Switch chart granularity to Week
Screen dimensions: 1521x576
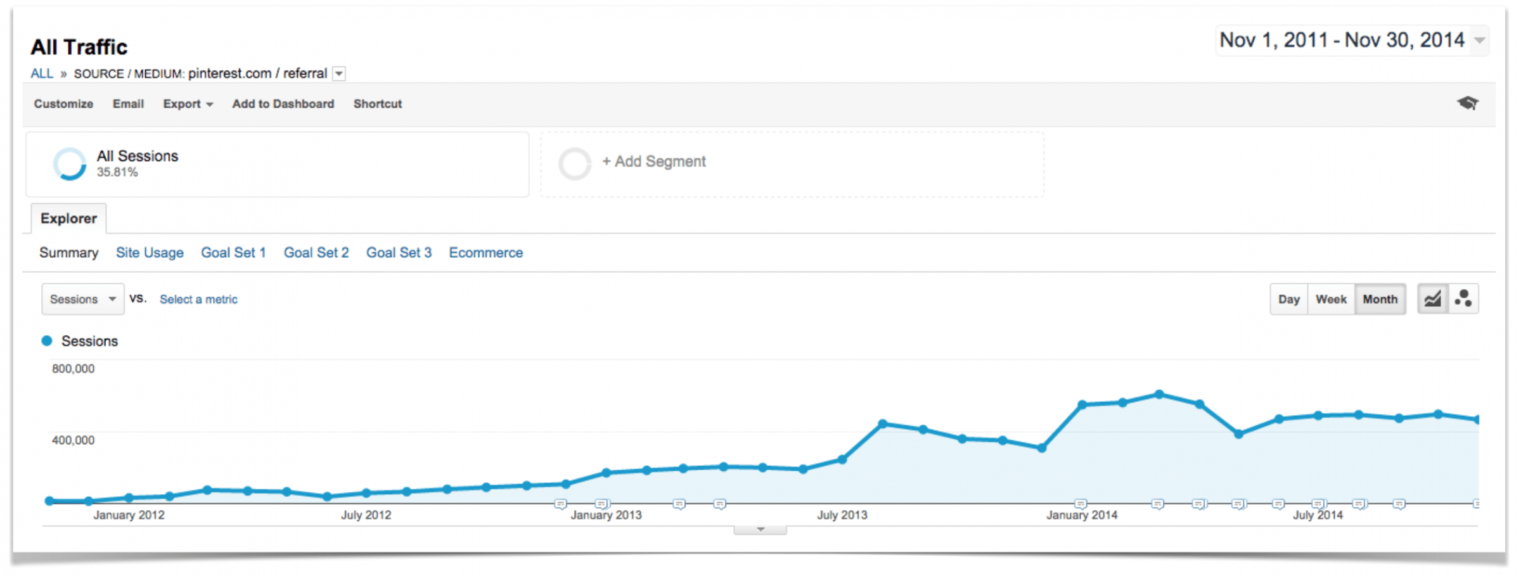point(1331,298)
